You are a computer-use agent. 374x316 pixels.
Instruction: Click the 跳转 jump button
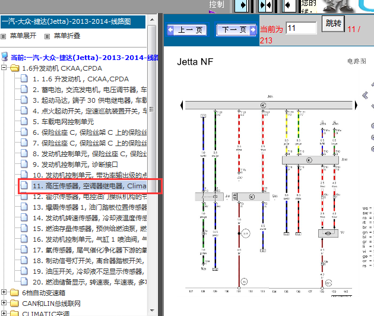(333, 24)
